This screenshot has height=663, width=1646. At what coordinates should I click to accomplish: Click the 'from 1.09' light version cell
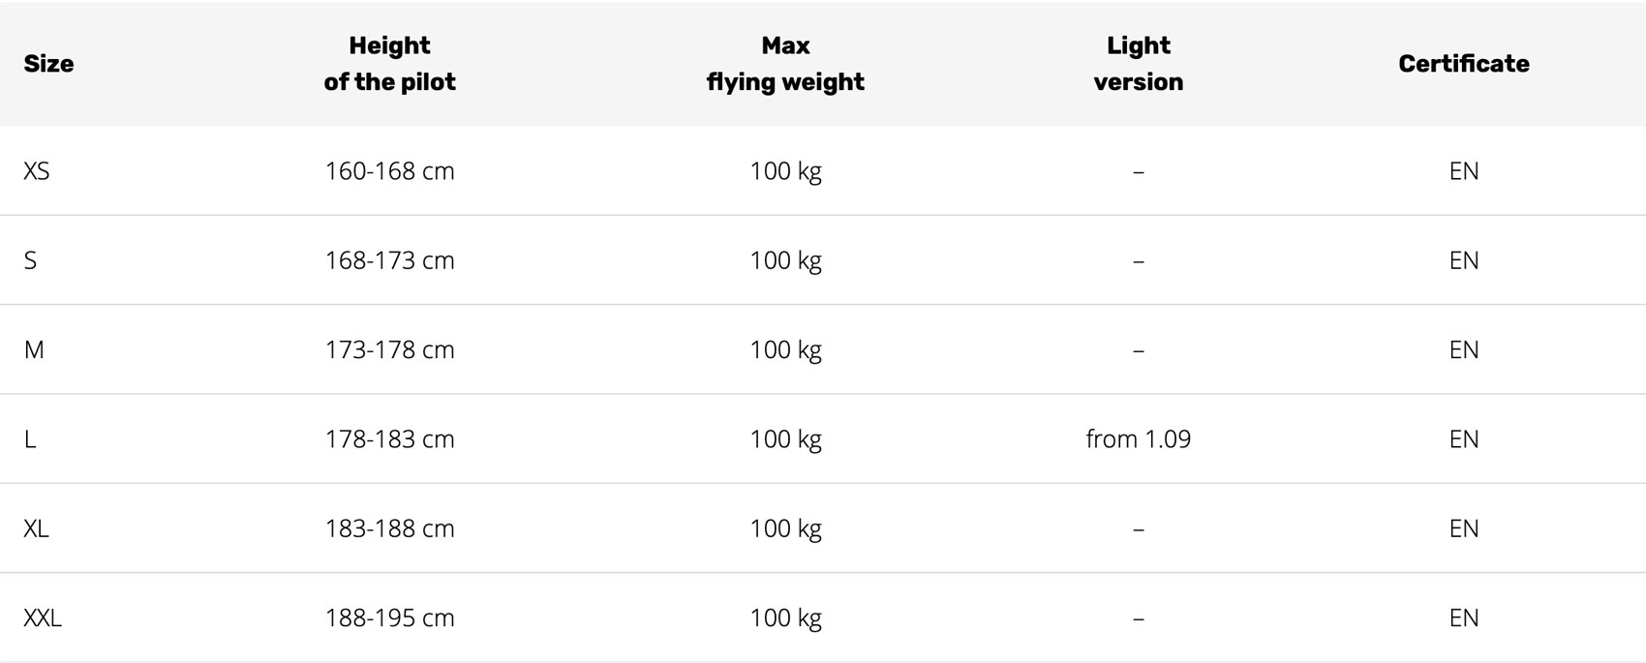(1139, 439)
